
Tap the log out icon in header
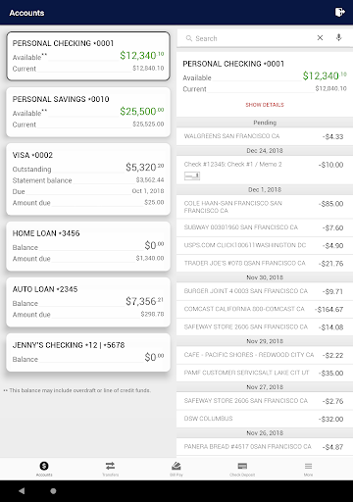[340, 13]
